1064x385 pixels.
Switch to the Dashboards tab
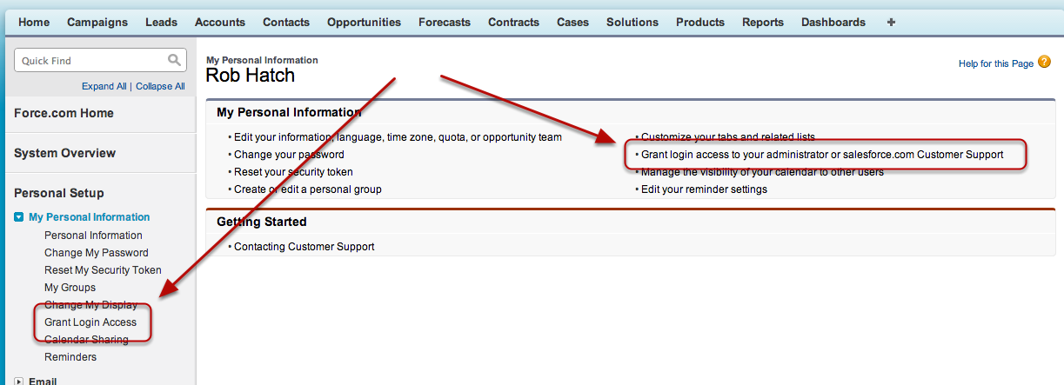click(833, 22)
